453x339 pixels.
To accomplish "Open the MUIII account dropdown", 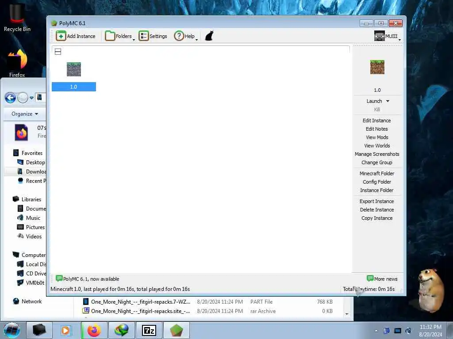I will point(388,36).
